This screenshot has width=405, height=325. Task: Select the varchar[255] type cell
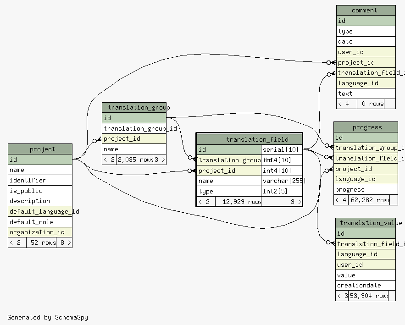(x=281, y=181)
